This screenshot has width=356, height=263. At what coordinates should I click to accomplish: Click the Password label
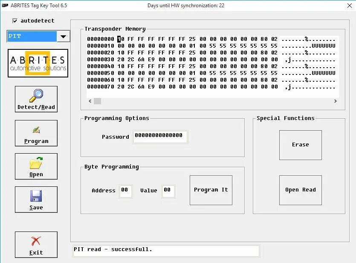[x=116, y=137]
